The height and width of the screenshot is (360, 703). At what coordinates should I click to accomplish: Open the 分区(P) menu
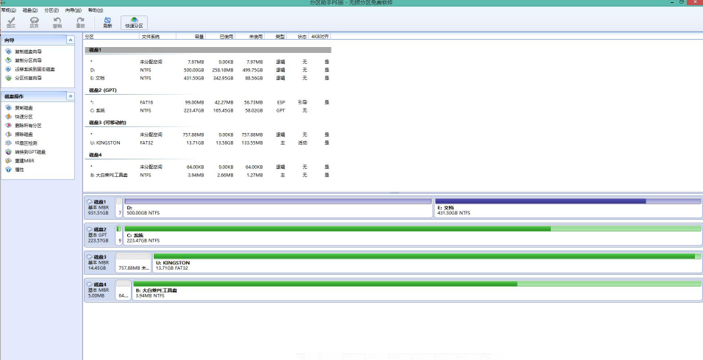pyautogui.click(x=51, y=10)
